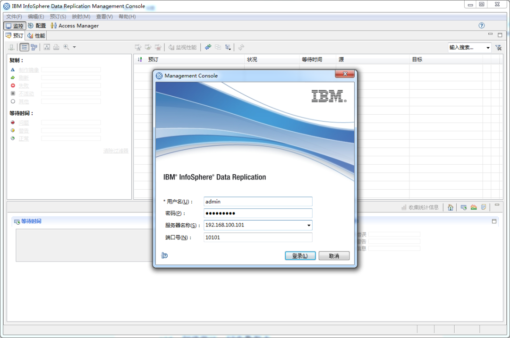The height and width of the screenshot is (338, 510).
Task: Minimize the lower statistics pane
Action: point(497,205)
